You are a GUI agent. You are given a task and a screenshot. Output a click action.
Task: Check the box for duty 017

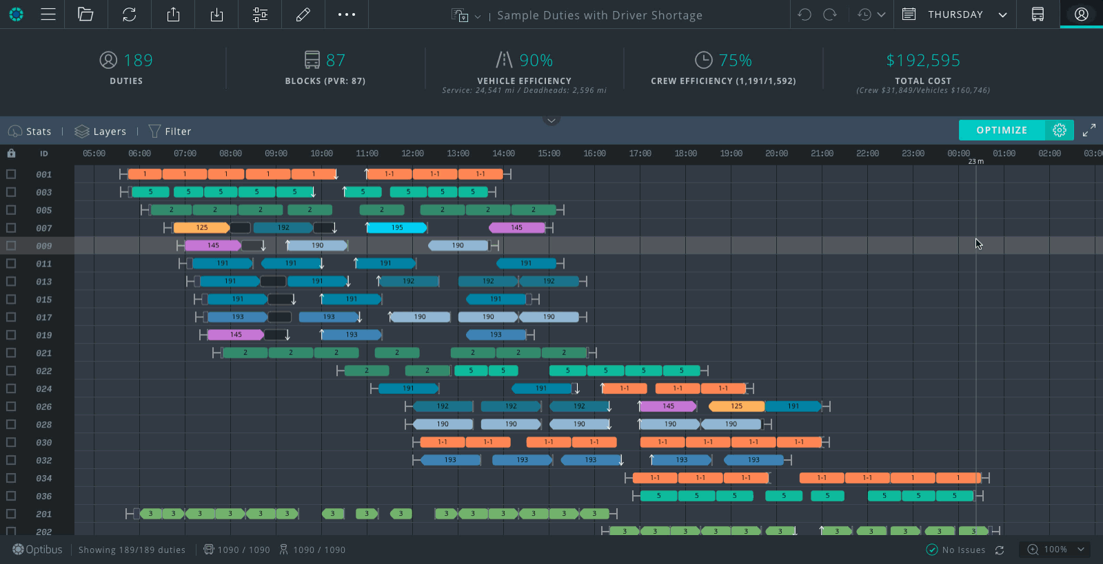(11, 317)
